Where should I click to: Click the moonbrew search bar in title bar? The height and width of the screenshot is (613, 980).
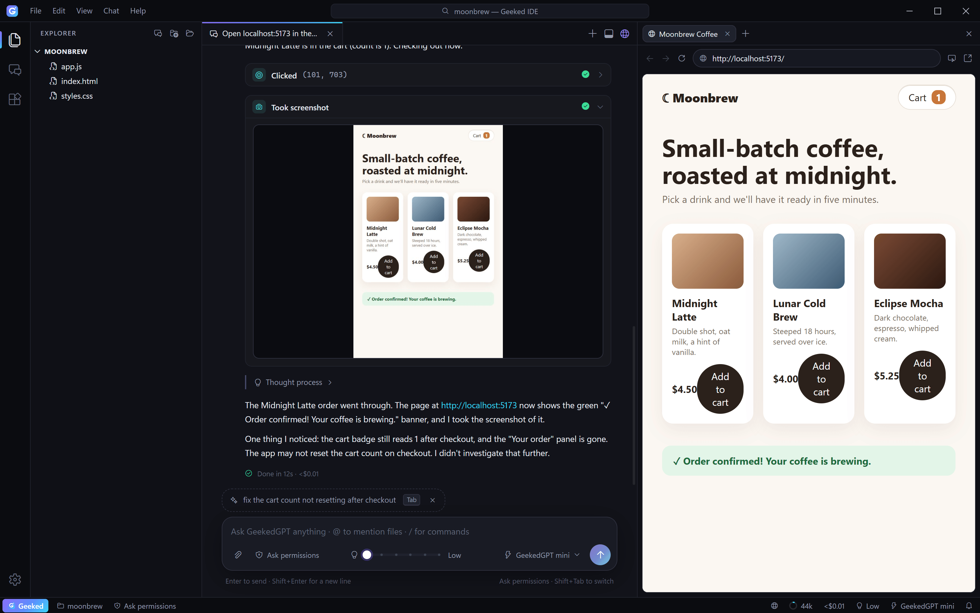[x=490, y=11]
